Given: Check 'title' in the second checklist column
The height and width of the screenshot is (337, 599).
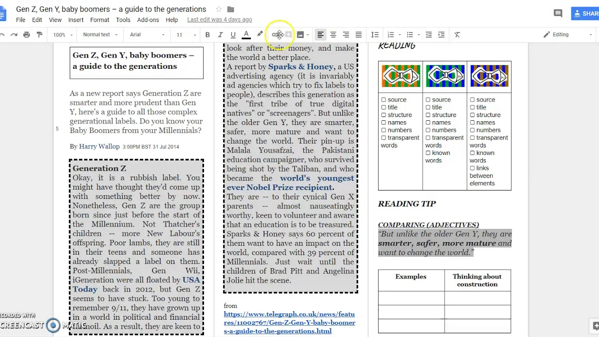Looking at the screenshot, I should (x=428, y=108).
